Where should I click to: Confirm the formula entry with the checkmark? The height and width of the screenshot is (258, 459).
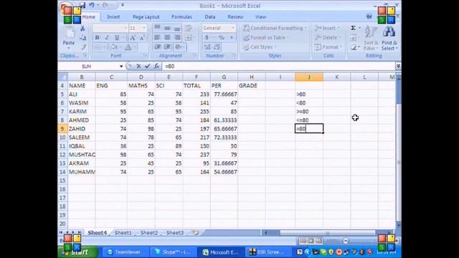tap(147, 66)
